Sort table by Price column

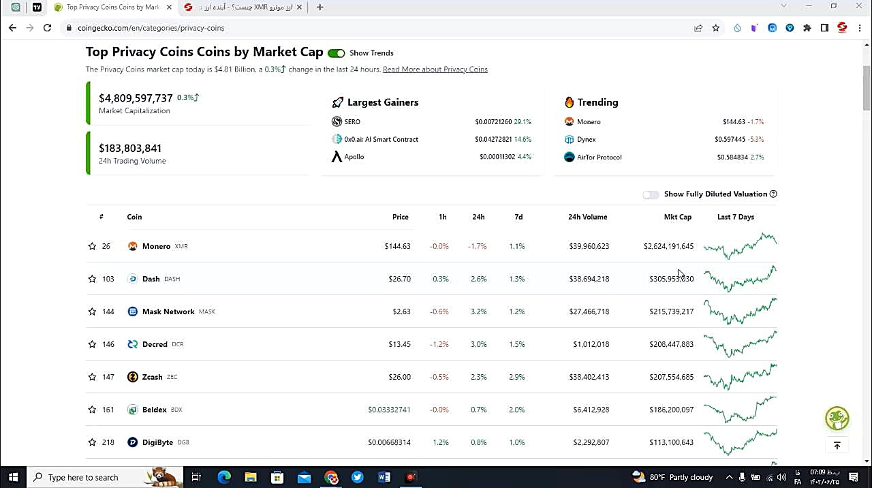click(401, 217)
